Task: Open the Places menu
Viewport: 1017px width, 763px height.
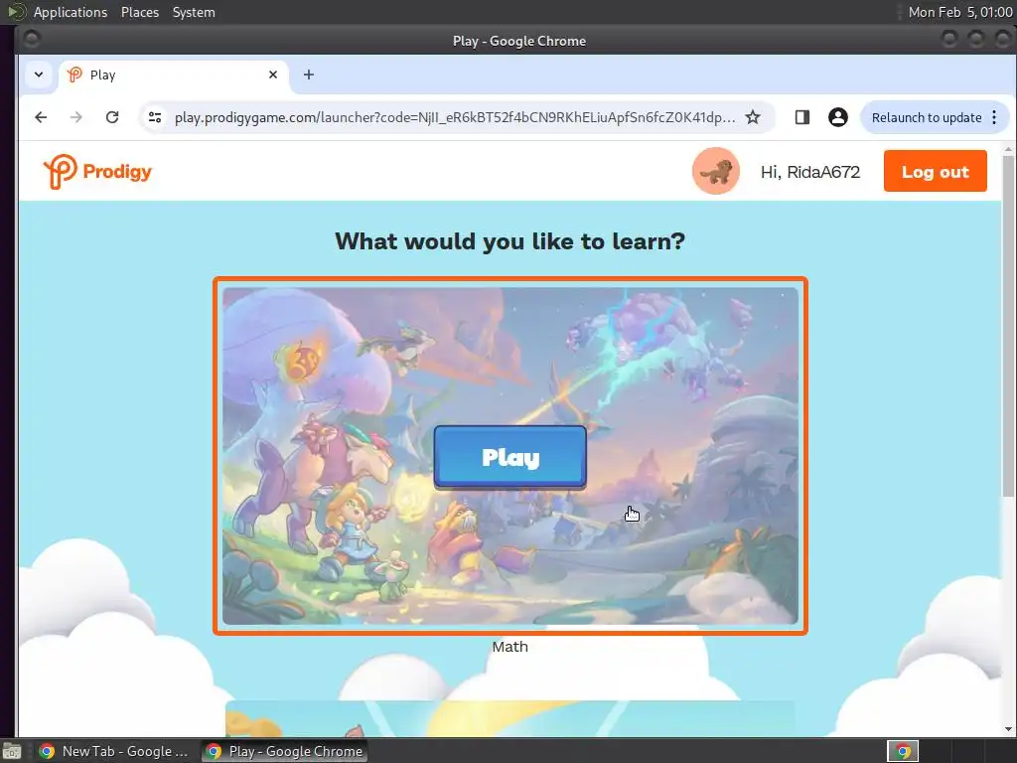Action: [139, 12]
